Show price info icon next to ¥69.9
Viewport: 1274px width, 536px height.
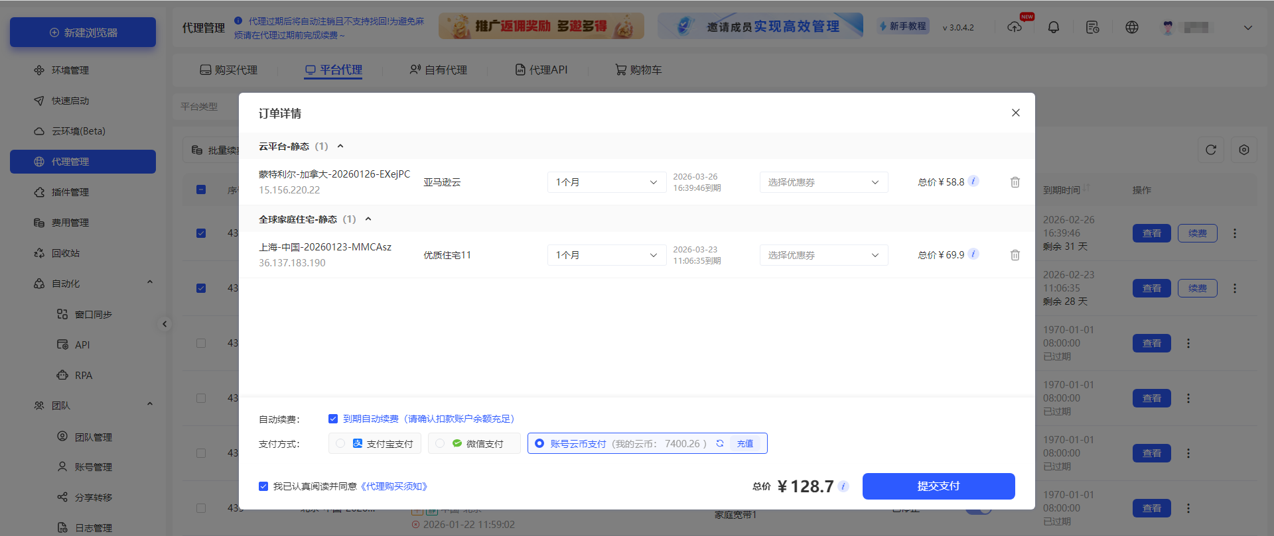point(973,254)
